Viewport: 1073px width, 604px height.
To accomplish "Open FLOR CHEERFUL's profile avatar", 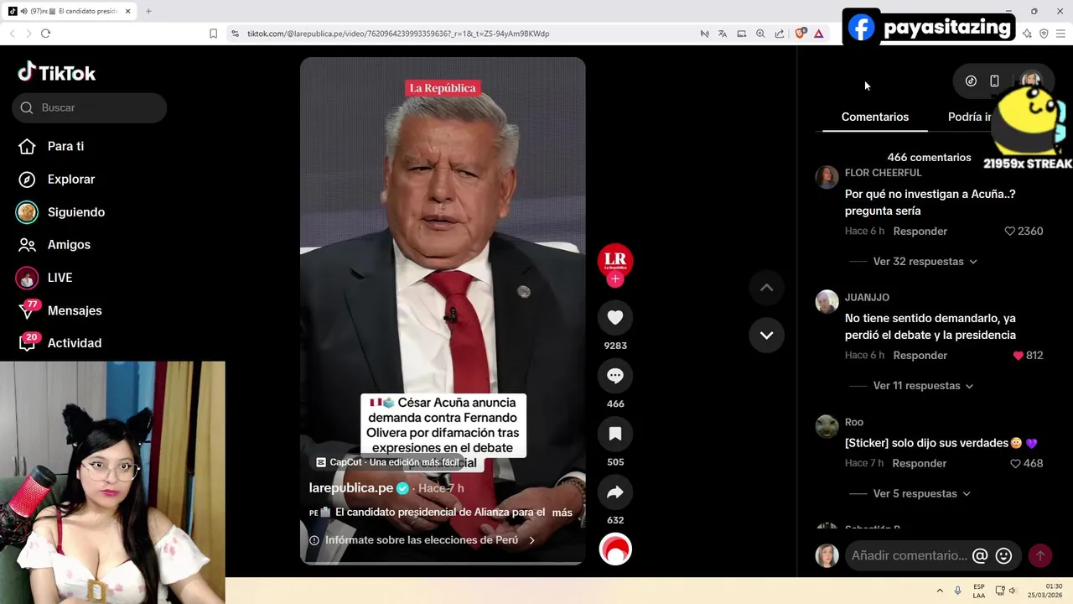I will pos(827,177).
